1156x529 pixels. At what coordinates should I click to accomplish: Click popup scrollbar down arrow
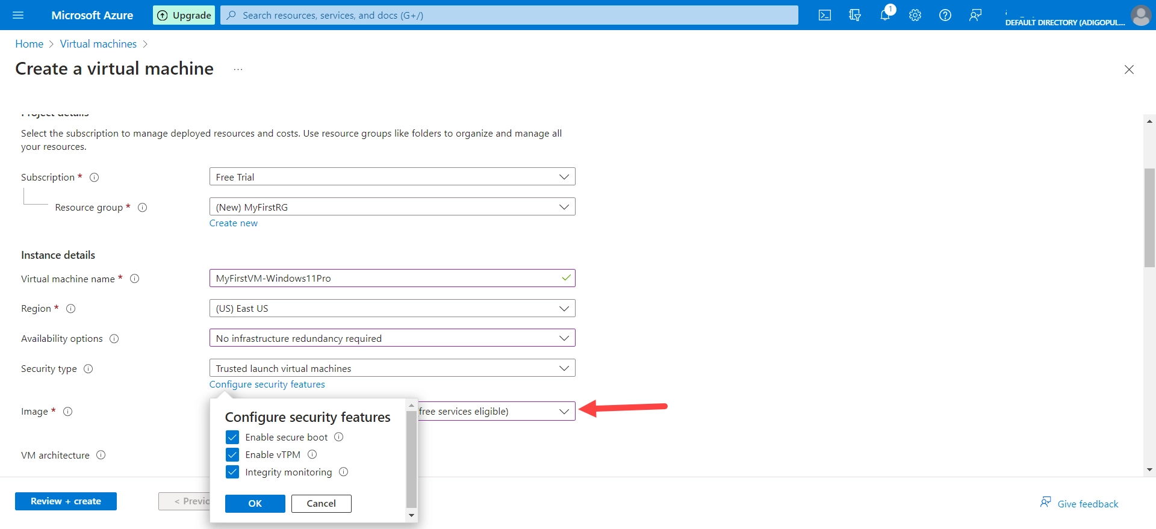coord(412,516)
